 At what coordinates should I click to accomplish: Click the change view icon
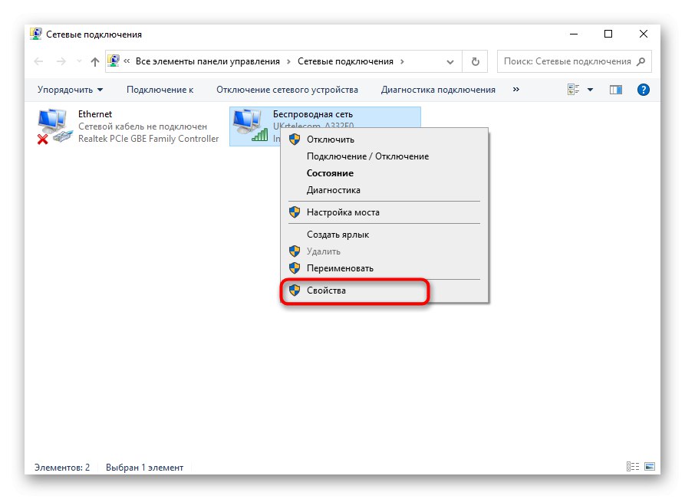coord(573,90)
